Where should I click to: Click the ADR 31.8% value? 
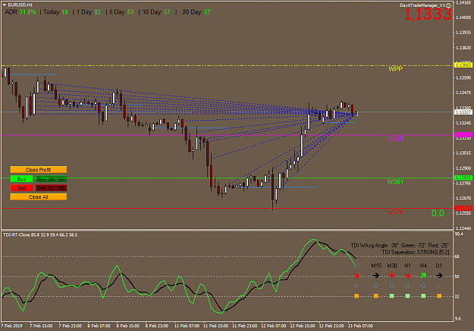coord(27,12)
